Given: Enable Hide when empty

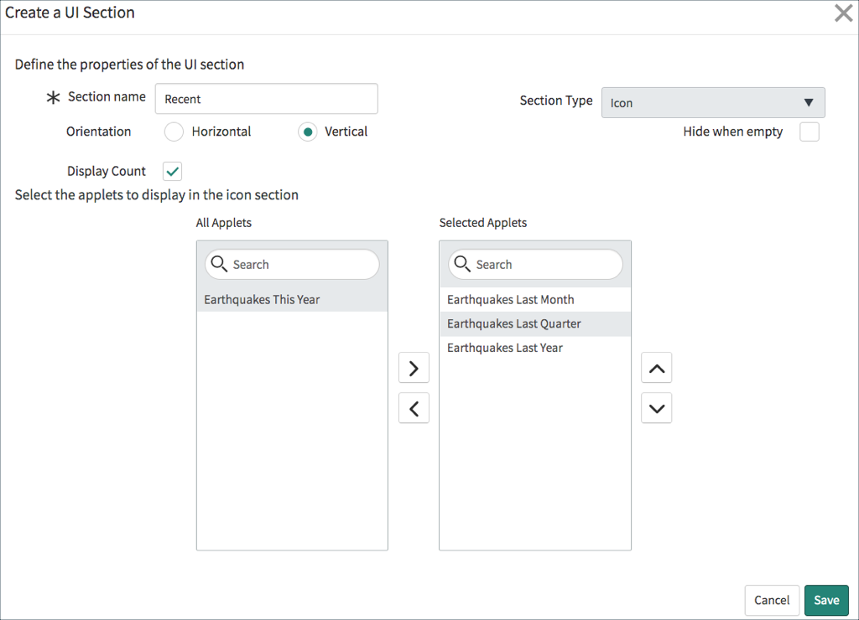Looking at the screenshot, I should point(809,132).
